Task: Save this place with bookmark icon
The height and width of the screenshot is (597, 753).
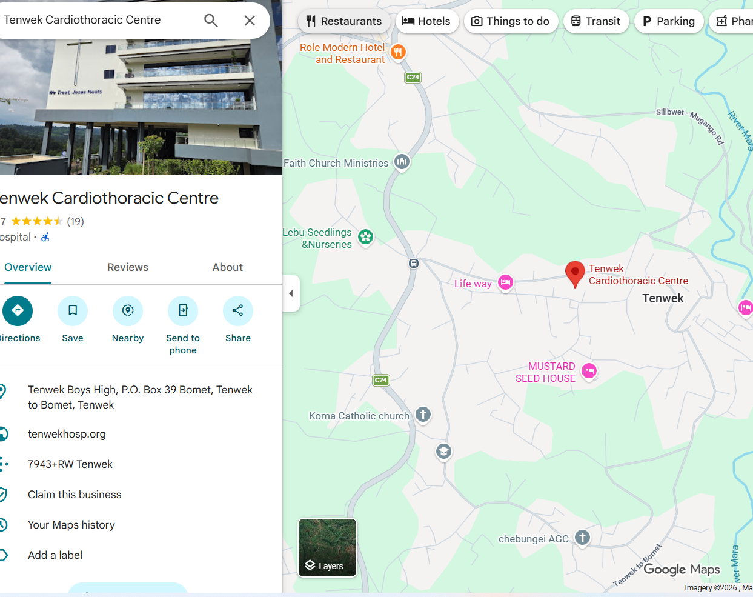Action: (73, 311)
